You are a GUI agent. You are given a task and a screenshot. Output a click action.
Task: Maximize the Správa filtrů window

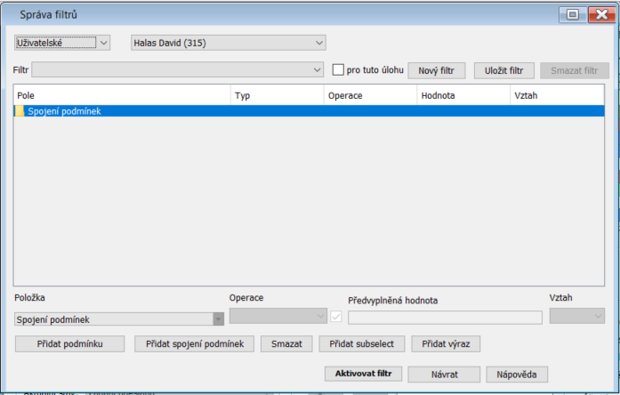[x=573, y=13]
